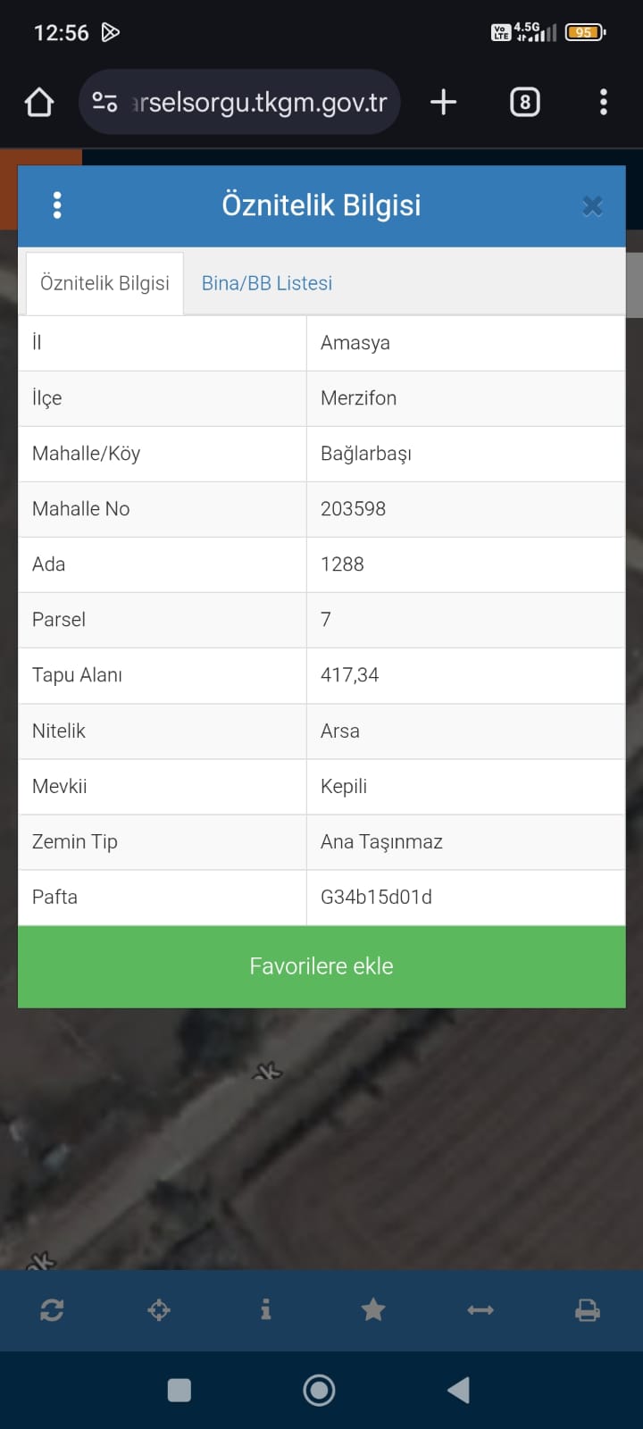This screenshot has width=643, height=1429.
Task: Open a new browser tab
Action: 443,103
